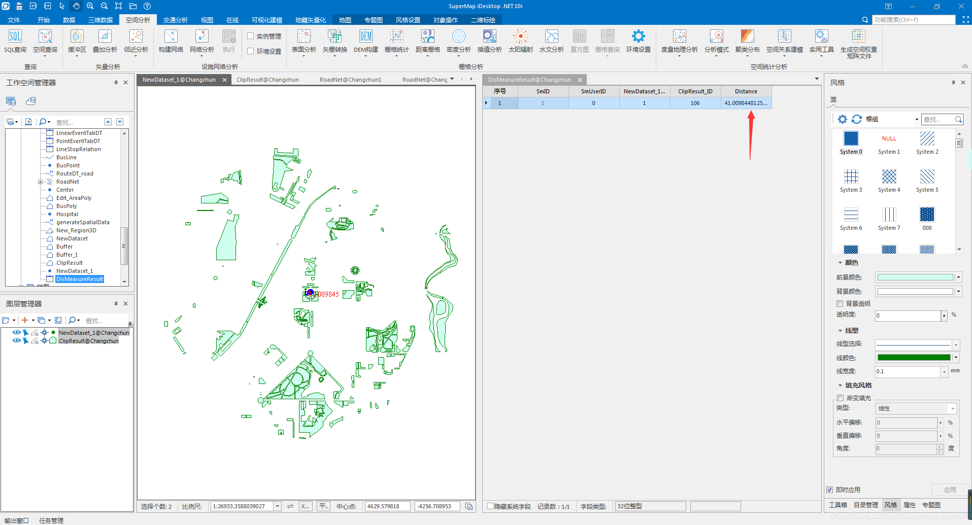
Task: Toggle the 背景透明 checkbox
Action: pyautogui.click(x=840, y=304)
